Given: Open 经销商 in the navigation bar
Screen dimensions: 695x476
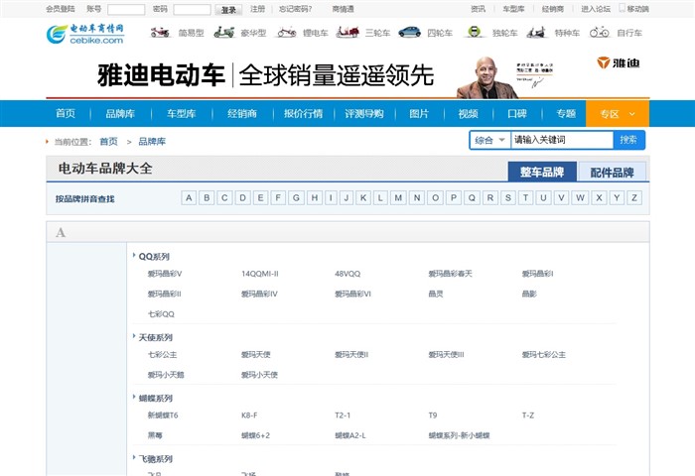Looking at the screenshot, I should (x=242, y=114).
